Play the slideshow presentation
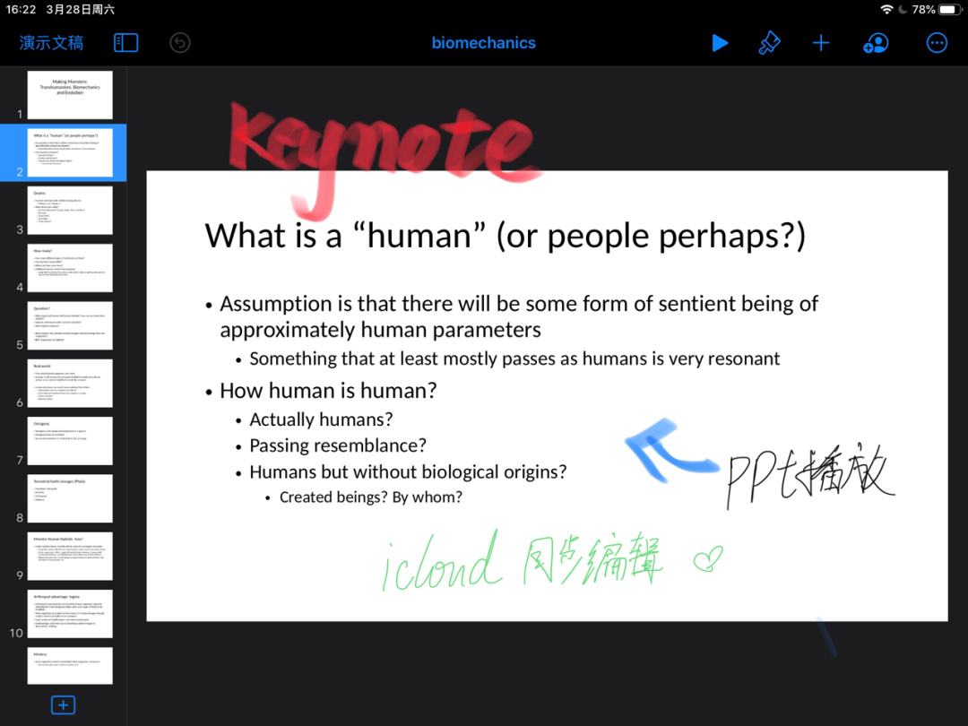This screenshot has height=726, width=968. pyautogui.click(x=720, y=43)
